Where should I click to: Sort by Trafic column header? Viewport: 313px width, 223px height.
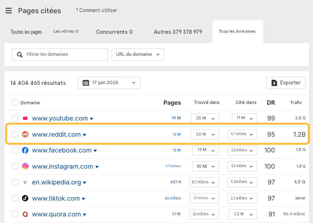click(296, 102)
